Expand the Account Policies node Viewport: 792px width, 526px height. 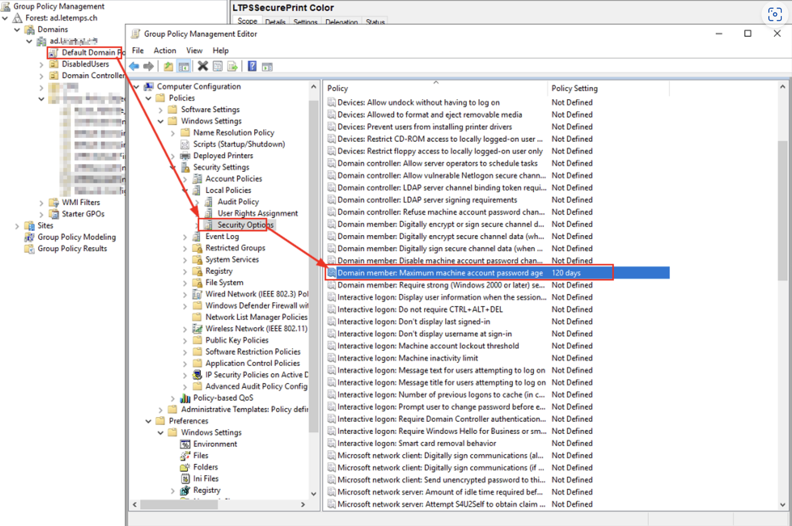pos(185,178)
